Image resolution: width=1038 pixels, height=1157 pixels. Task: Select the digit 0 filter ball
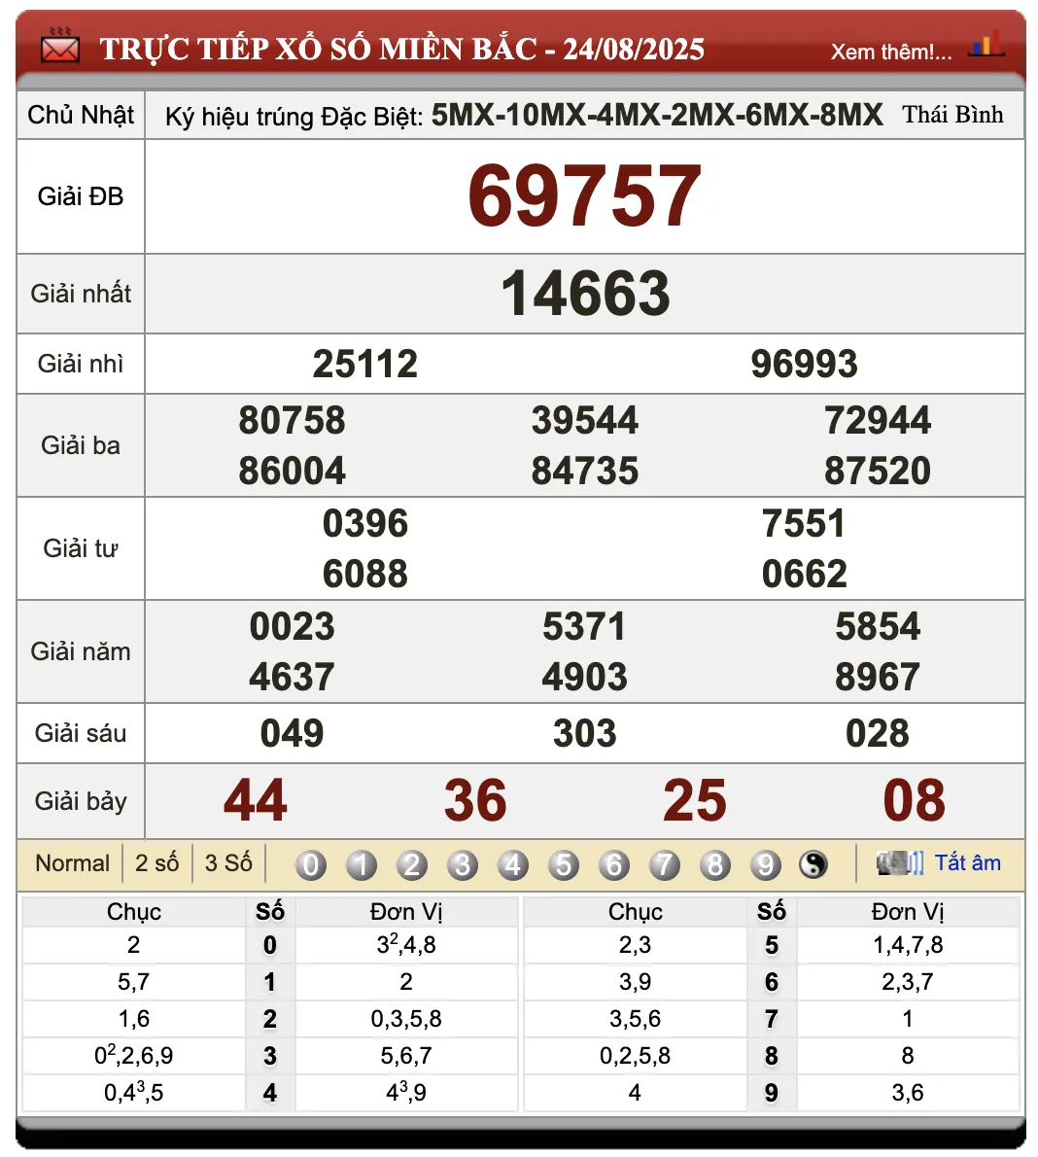(x=311, y=864)
